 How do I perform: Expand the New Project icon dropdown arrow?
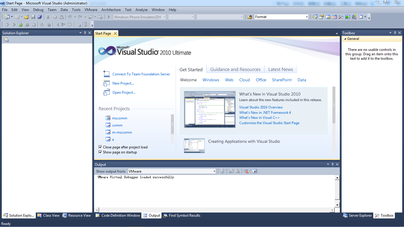(x=12, y=17)
